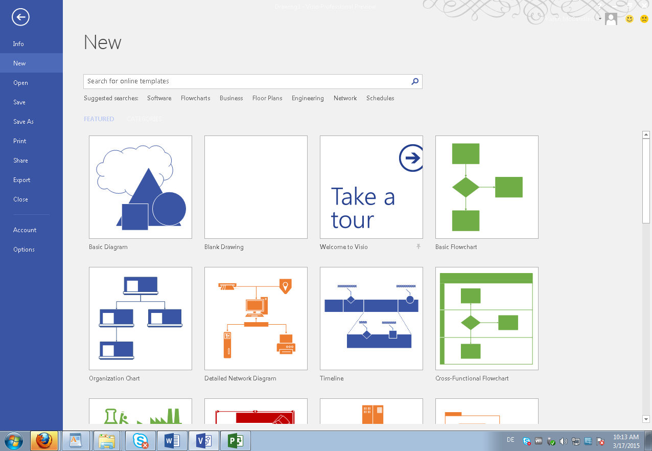Select the Featured tab
Screen dimensions: 652x451
click(99, 119)
